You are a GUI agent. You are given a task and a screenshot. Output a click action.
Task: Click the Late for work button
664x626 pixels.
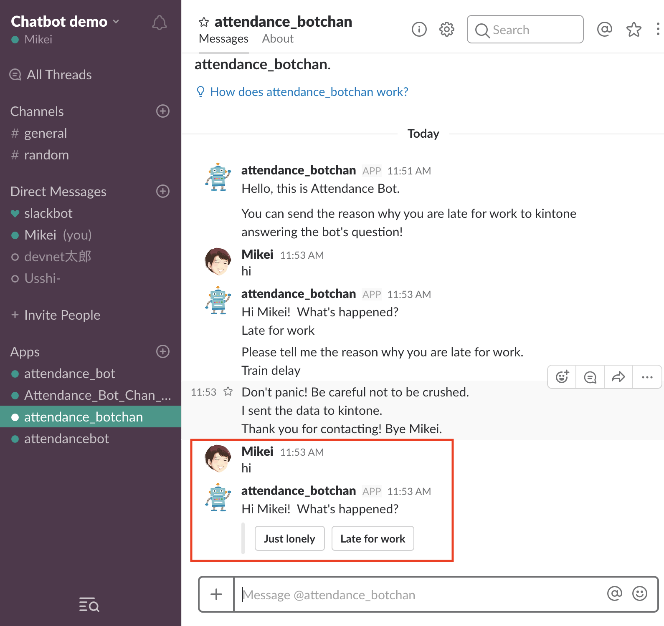tap(373, 539)
